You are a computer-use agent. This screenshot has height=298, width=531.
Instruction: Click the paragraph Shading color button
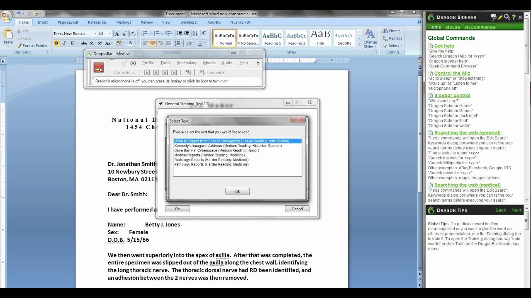tap(189, 43)
